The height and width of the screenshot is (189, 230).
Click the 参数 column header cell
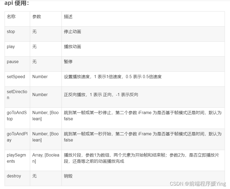tap(46, 19)
